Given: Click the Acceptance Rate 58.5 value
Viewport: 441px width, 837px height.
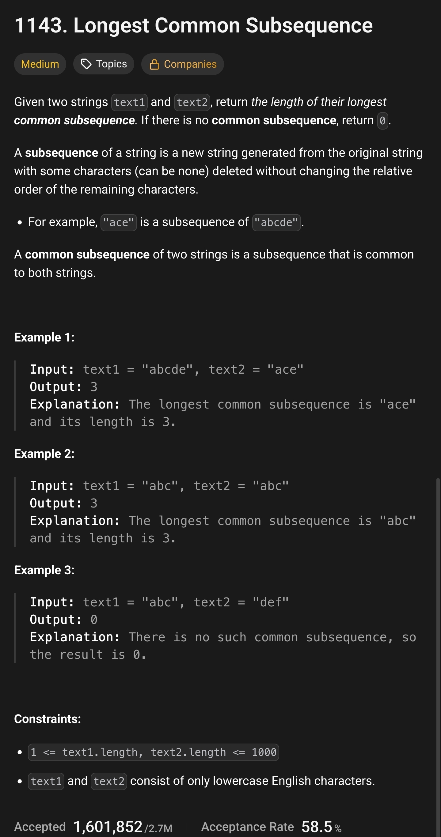Looking at the screenshot, I should click(317, 826).
